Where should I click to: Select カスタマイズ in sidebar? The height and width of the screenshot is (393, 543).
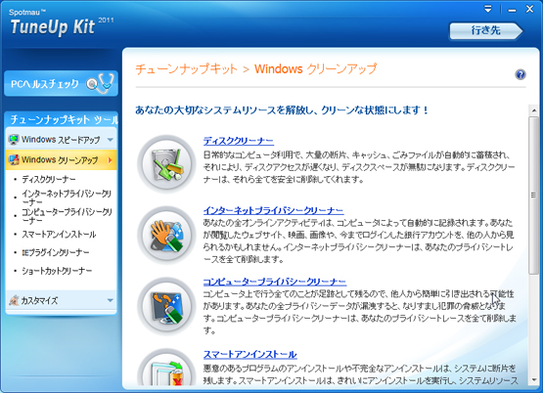click(61, 300)
